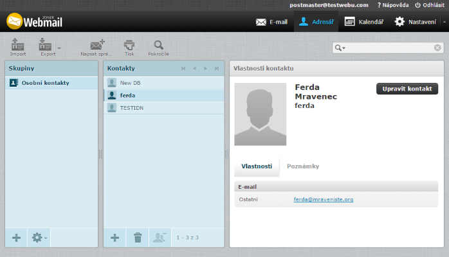Open the group settings gear dropdown
Screen dimensions: 449x257
tap(39, 238)
